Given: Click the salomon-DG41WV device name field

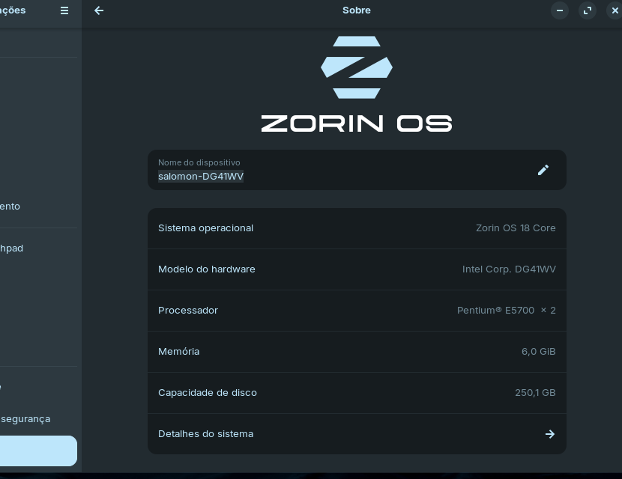Looking at the screenshot, I should pos(201,176).
